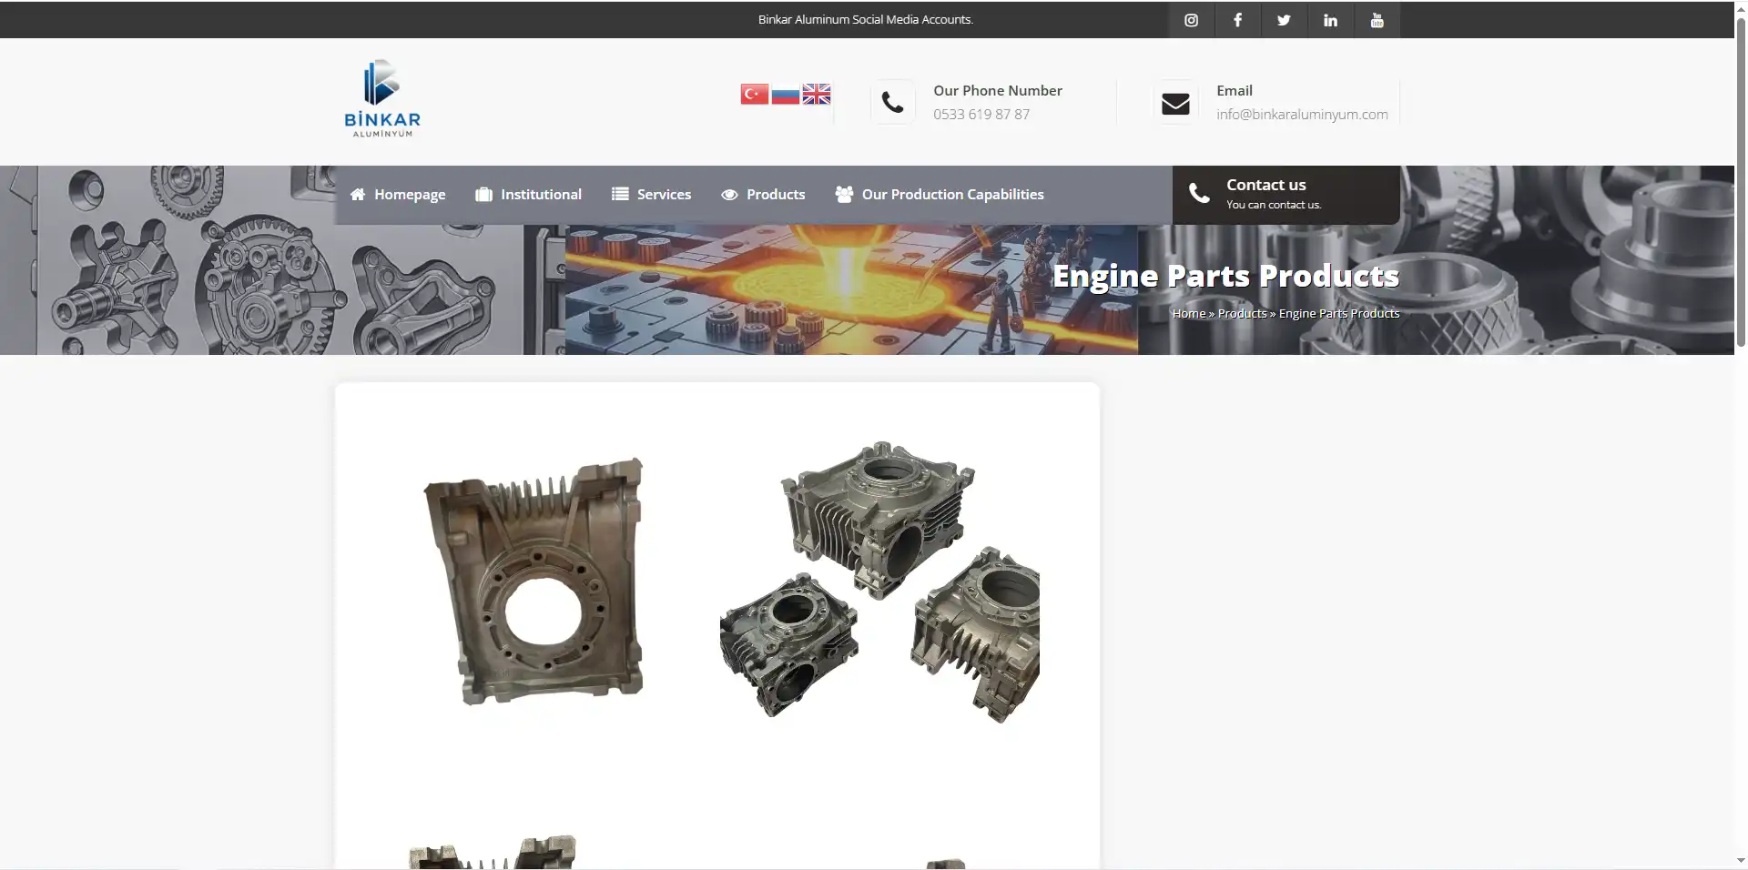
Task: Click Engine Parts Products breadcrumb text
Action: point(1339,313)
